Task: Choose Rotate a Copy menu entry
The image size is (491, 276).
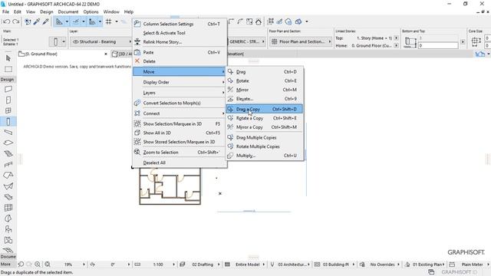Action: coord(264,118)
